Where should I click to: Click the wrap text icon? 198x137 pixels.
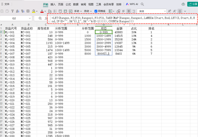[60, 11]
